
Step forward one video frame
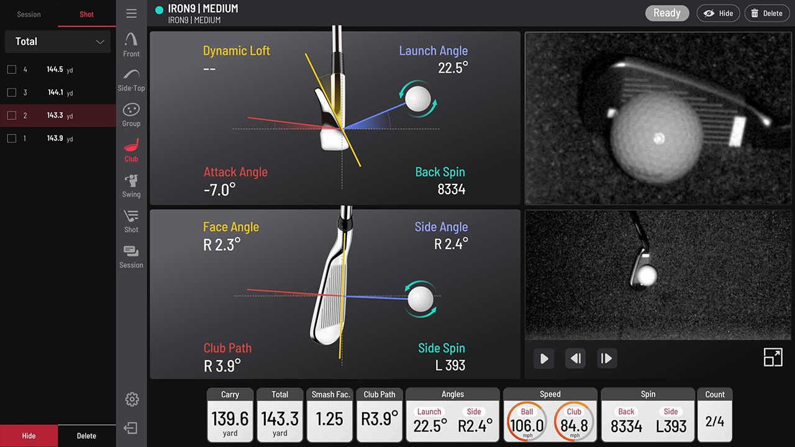pyautogui.click(x=606, y=358)
